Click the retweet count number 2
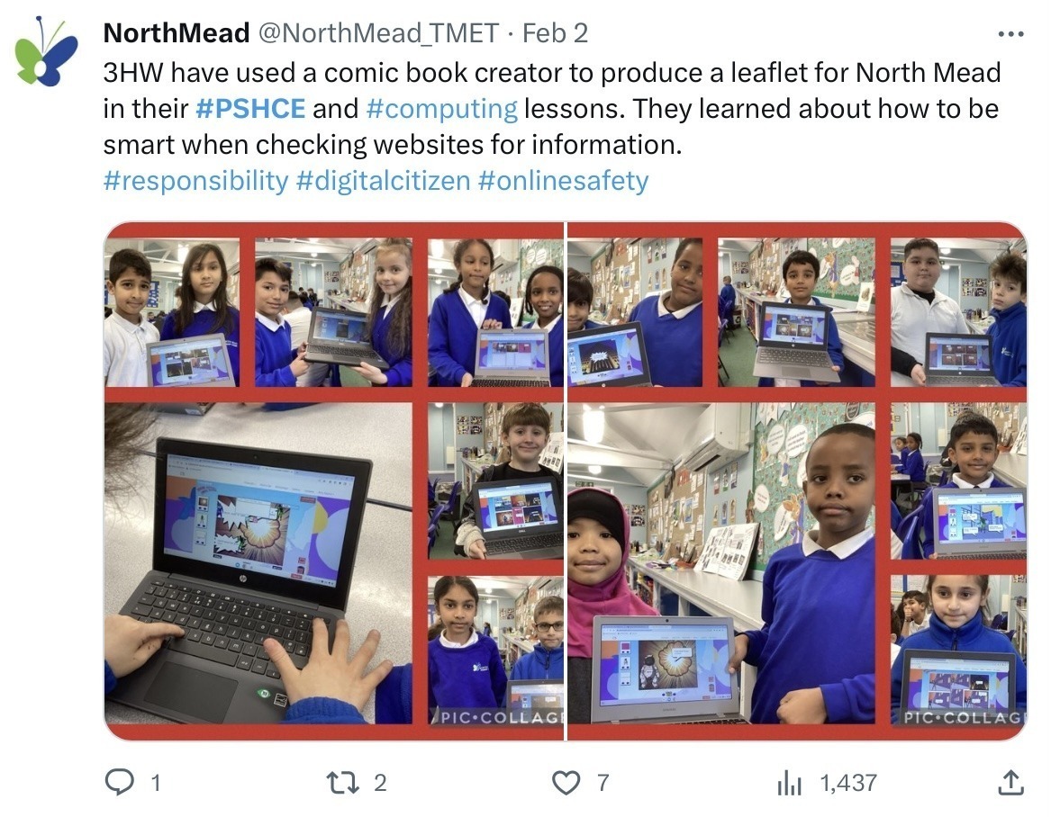This screenshot has width=1051, height=817. [380, 782]
